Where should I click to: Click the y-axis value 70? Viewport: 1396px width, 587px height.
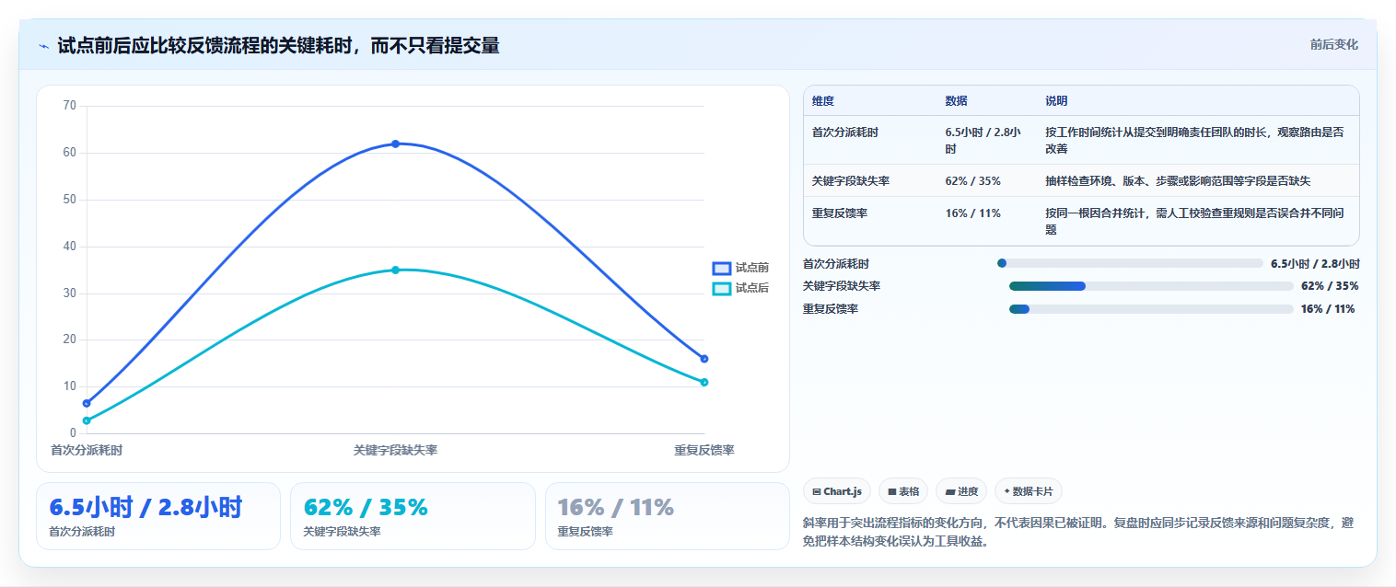pos(70,106)
